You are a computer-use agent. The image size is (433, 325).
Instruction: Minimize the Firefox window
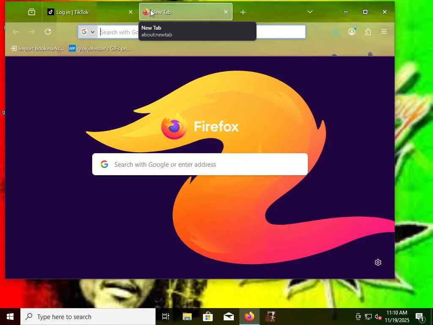click(x=346, y=12)
